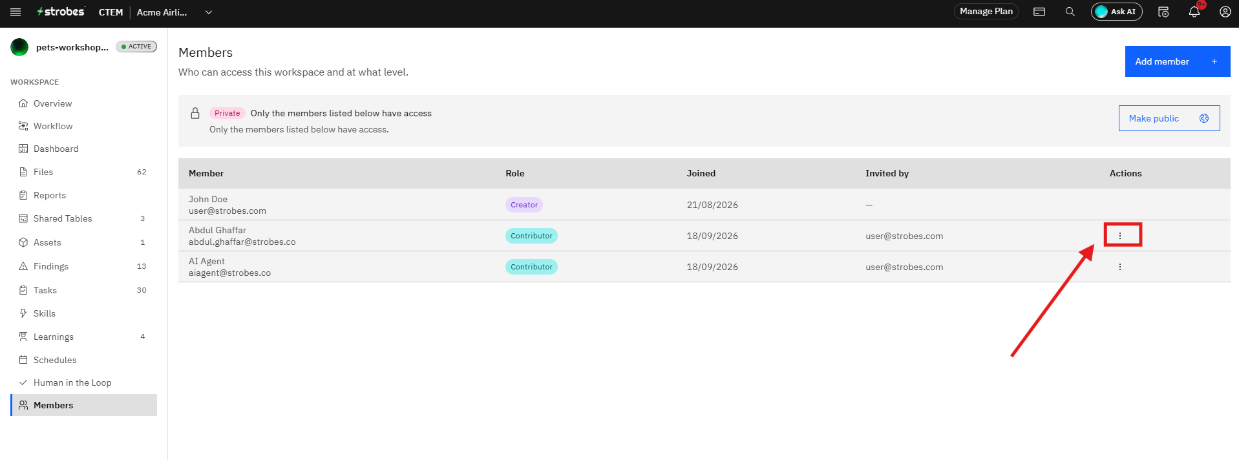Click the Dashboard icon in the sidebar
The width and height of the screenshot is (1239, 460).
pos(23,149)
